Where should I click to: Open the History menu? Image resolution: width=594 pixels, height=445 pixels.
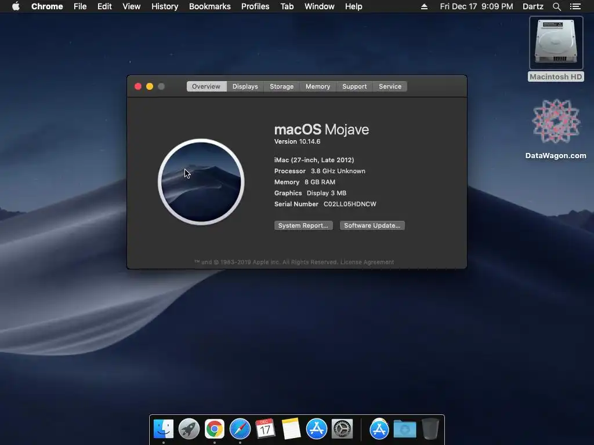tap(165, 6)
